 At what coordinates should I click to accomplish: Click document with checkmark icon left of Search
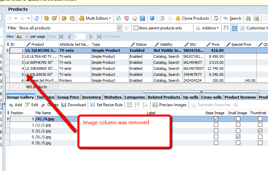click(216, 18)
